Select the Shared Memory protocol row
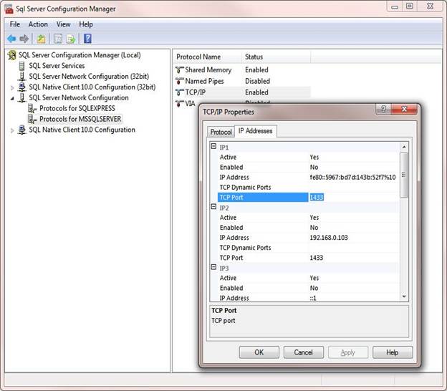The width and height of the screenshot is (447, 391). click(242, 69)
